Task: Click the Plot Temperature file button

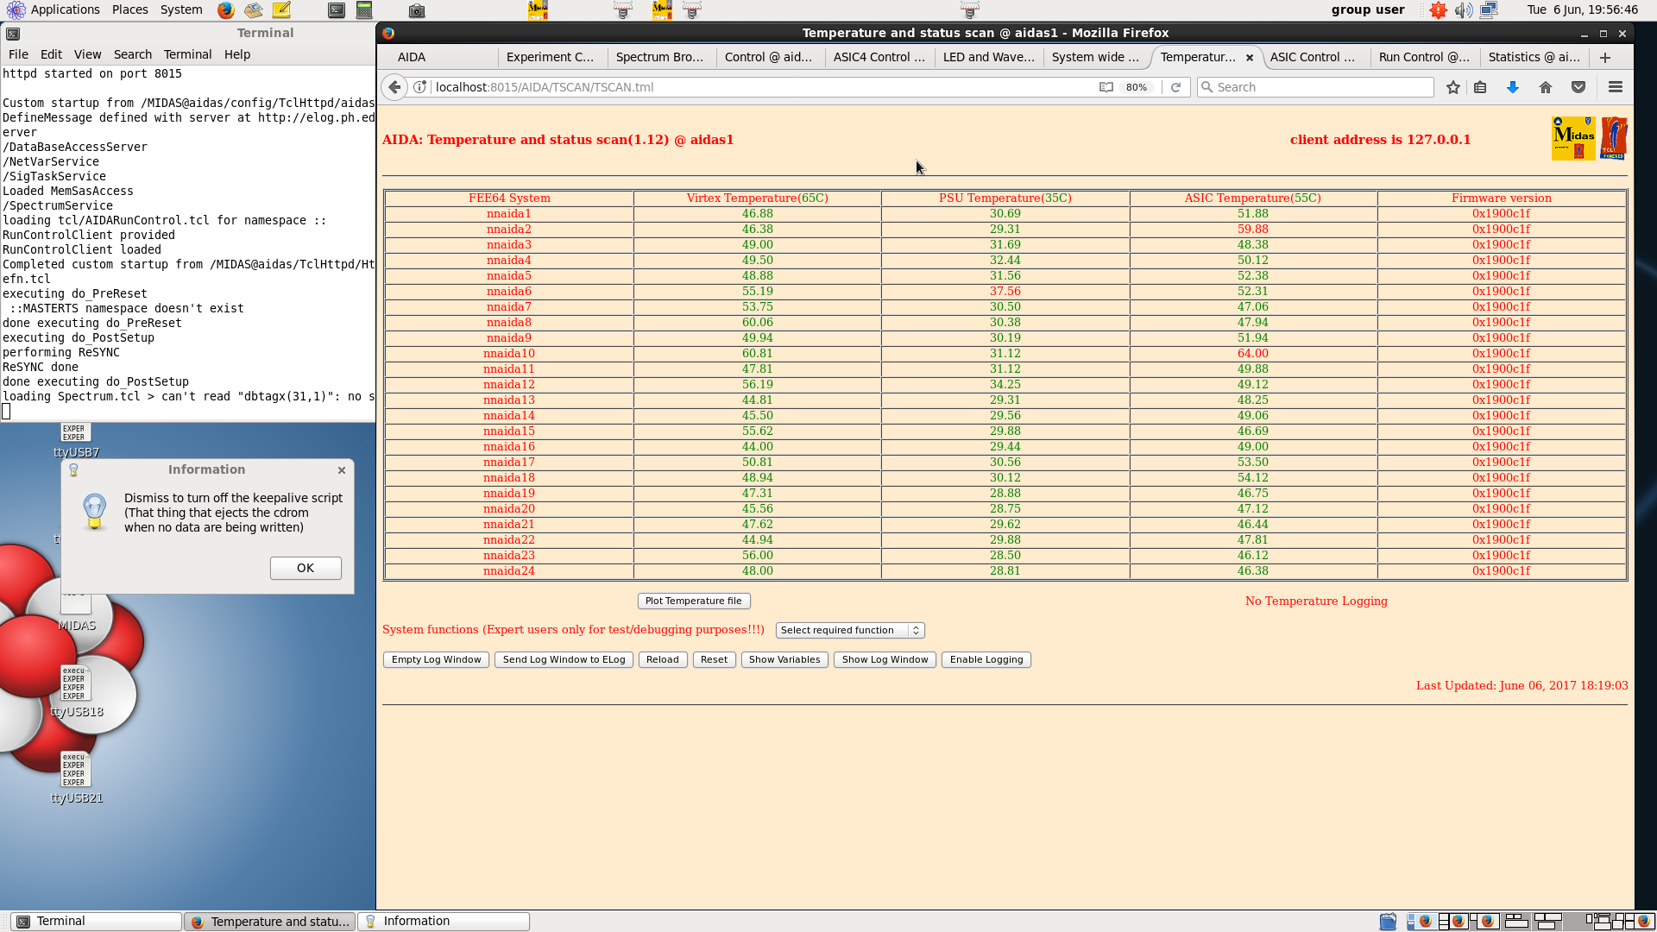Action: [x=693, y=601]
